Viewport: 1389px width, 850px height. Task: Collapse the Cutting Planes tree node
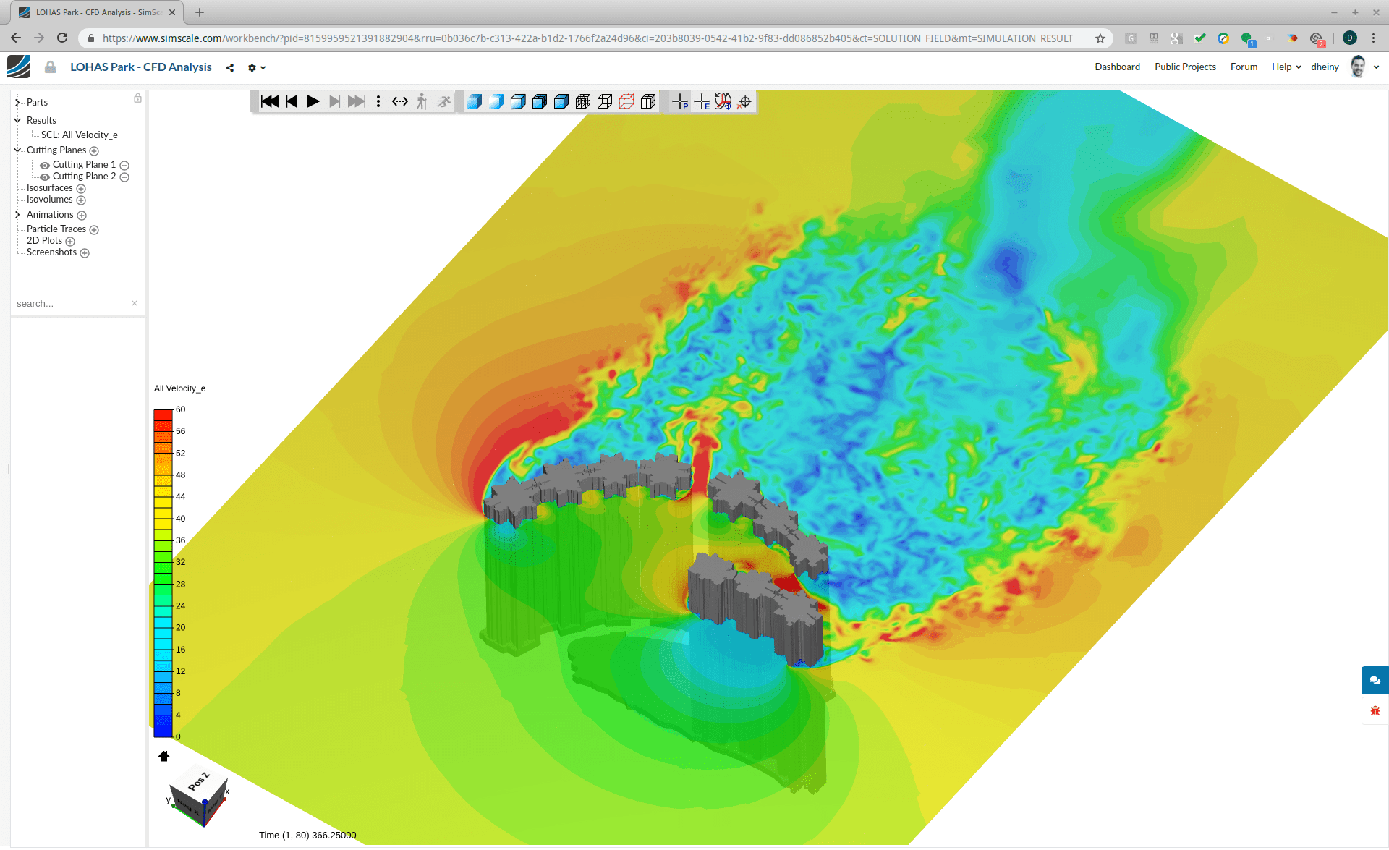(x=17, y=150)
